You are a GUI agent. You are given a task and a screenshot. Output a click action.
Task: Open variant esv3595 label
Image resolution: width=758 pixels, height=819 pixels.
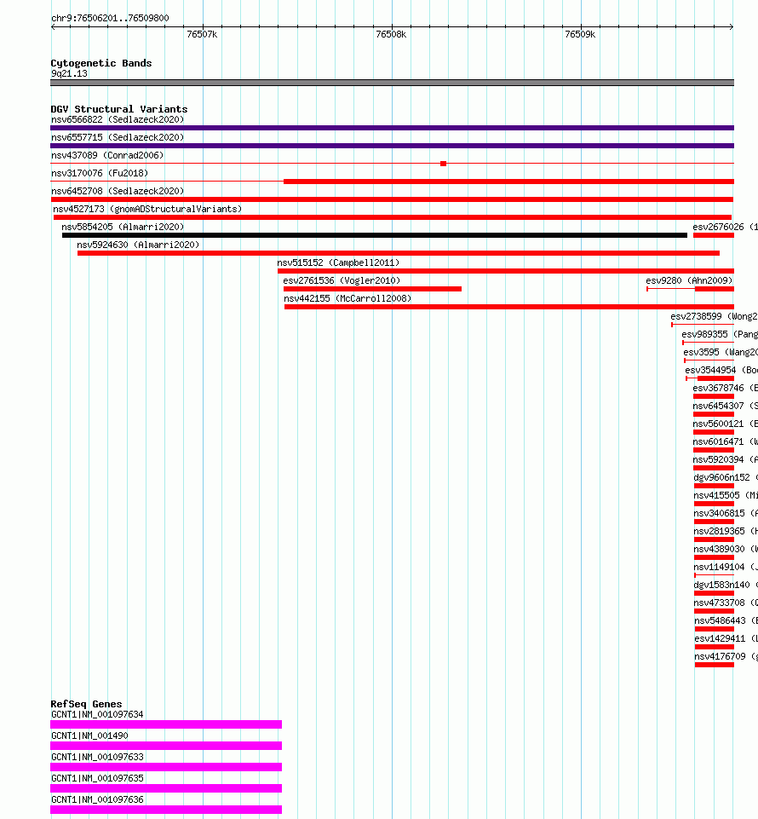click(x=721, y=351)
